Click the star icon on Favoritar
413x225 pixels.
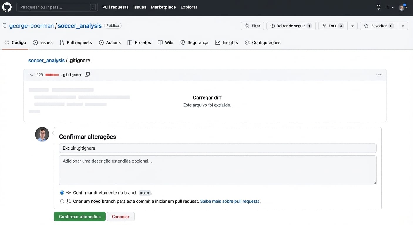tap(366, 25)
